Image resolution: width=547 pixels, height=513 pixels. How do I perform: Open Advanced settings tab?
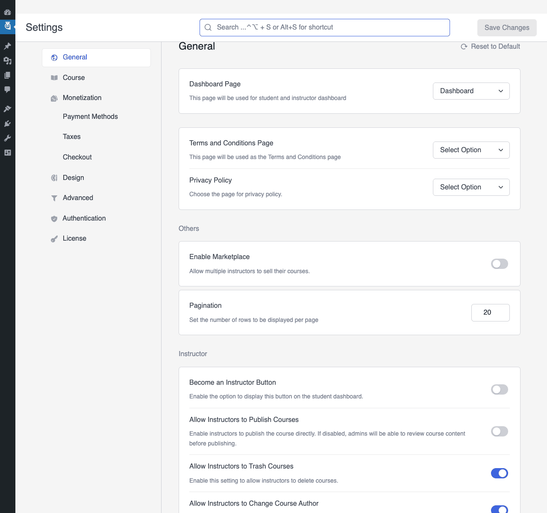(96, 198)
